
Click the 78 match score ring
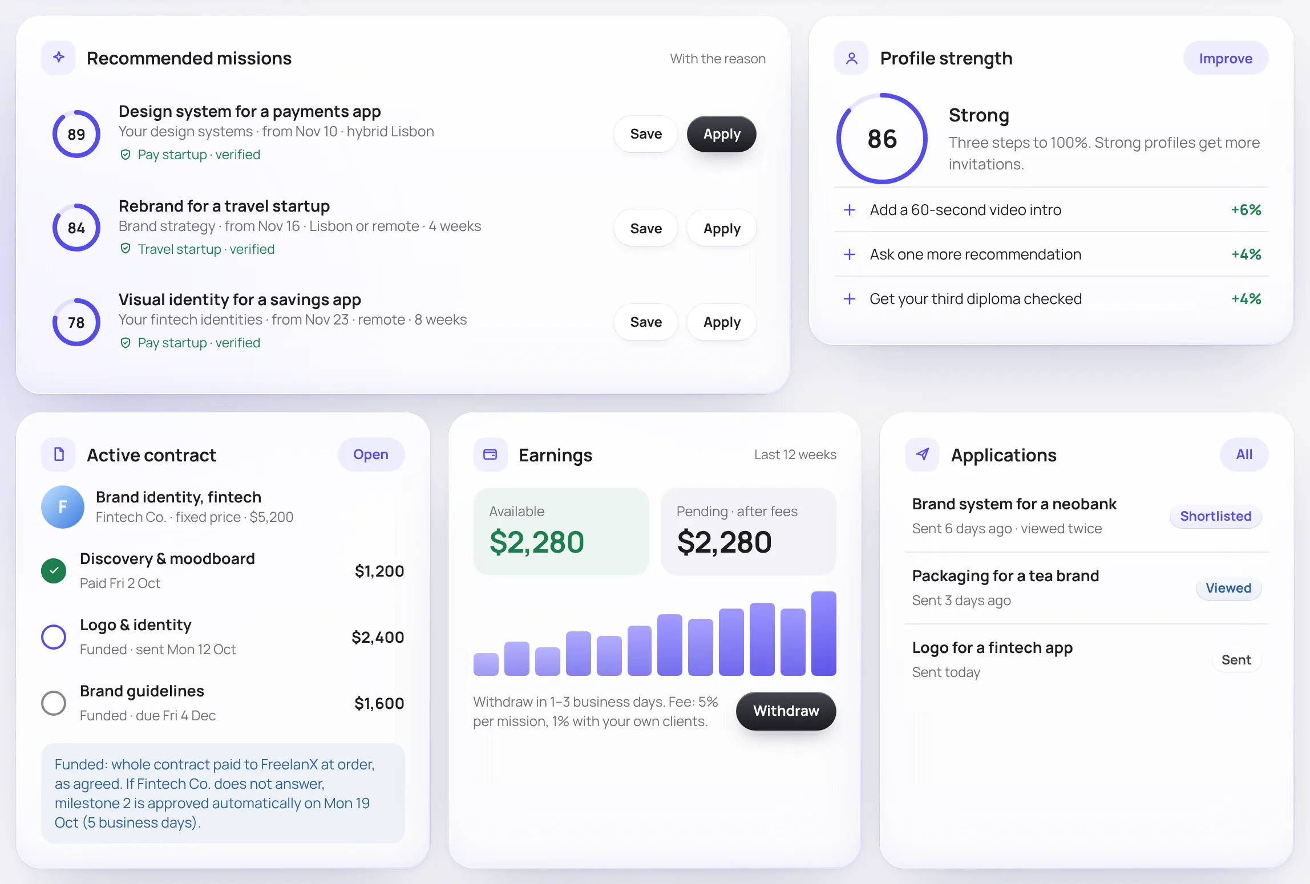(x=76, y=322)
